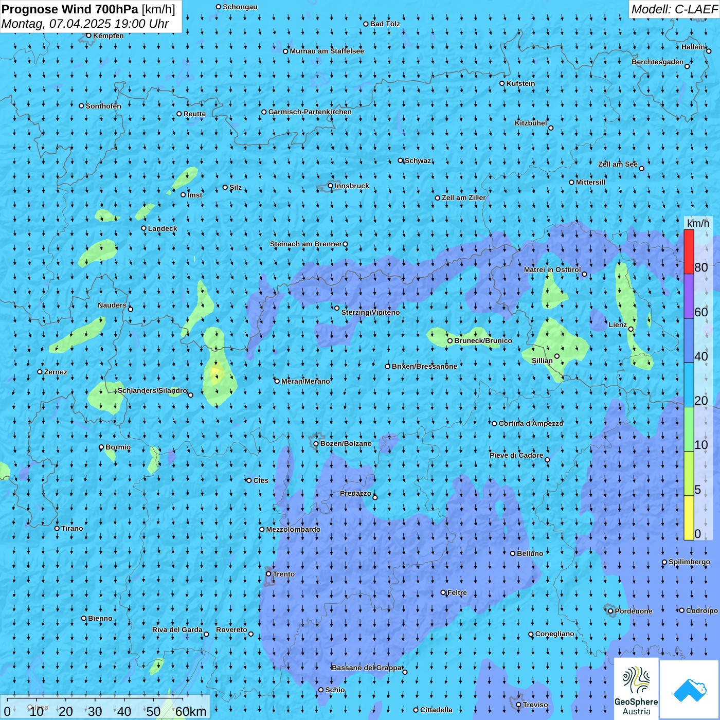Click the 'Steinach am Brenner' label

(306, 244)
